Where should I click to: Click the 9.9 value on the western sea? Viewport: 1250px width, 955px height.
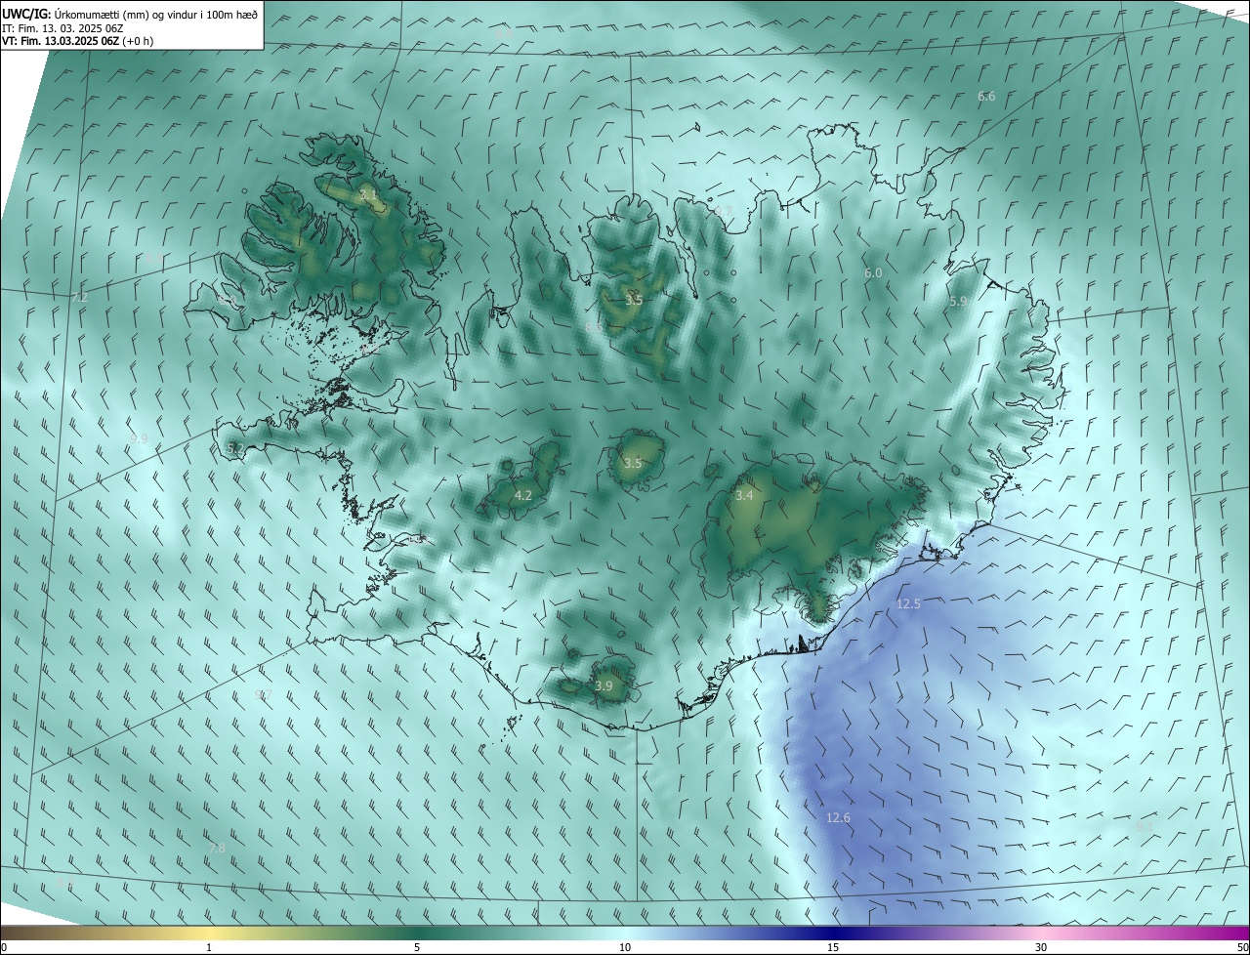click(139, 439)
